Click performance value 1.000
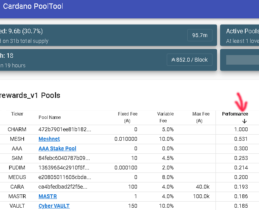Screen dimensions: 259x210 [241, 129]
